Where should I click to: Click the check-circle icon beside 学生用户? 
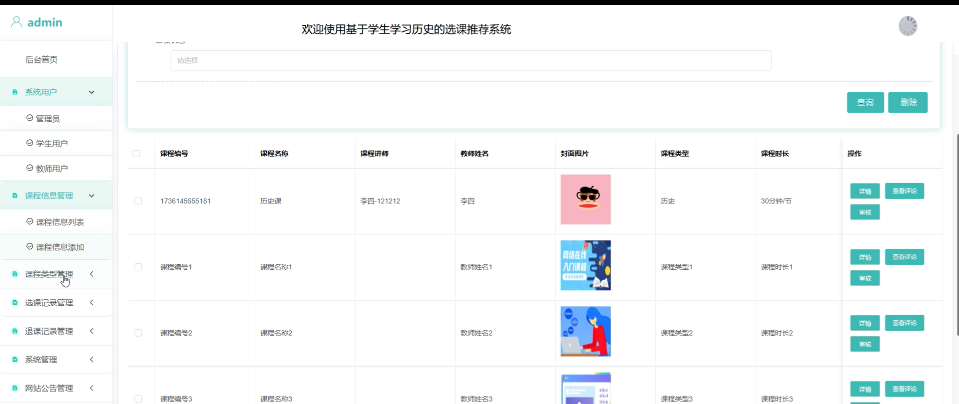[30, 143]
